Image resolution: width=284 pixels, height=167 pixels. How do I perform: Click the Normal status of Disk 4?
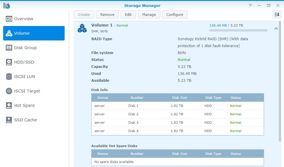coord(235,131)
